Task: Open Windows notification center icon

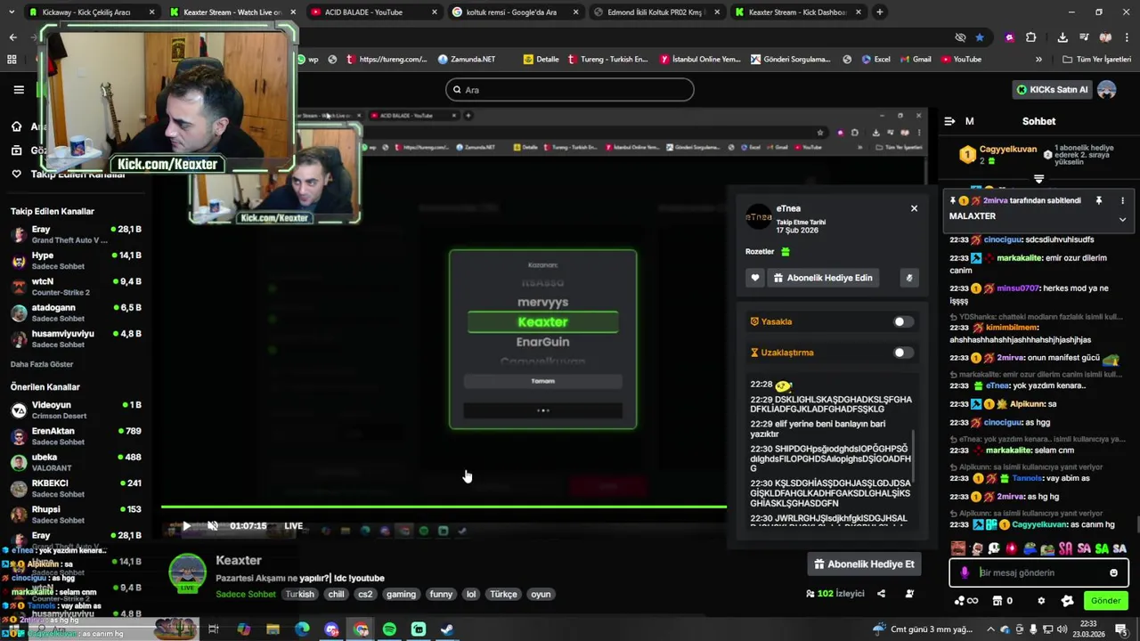Action: (x=1120, y=629)
